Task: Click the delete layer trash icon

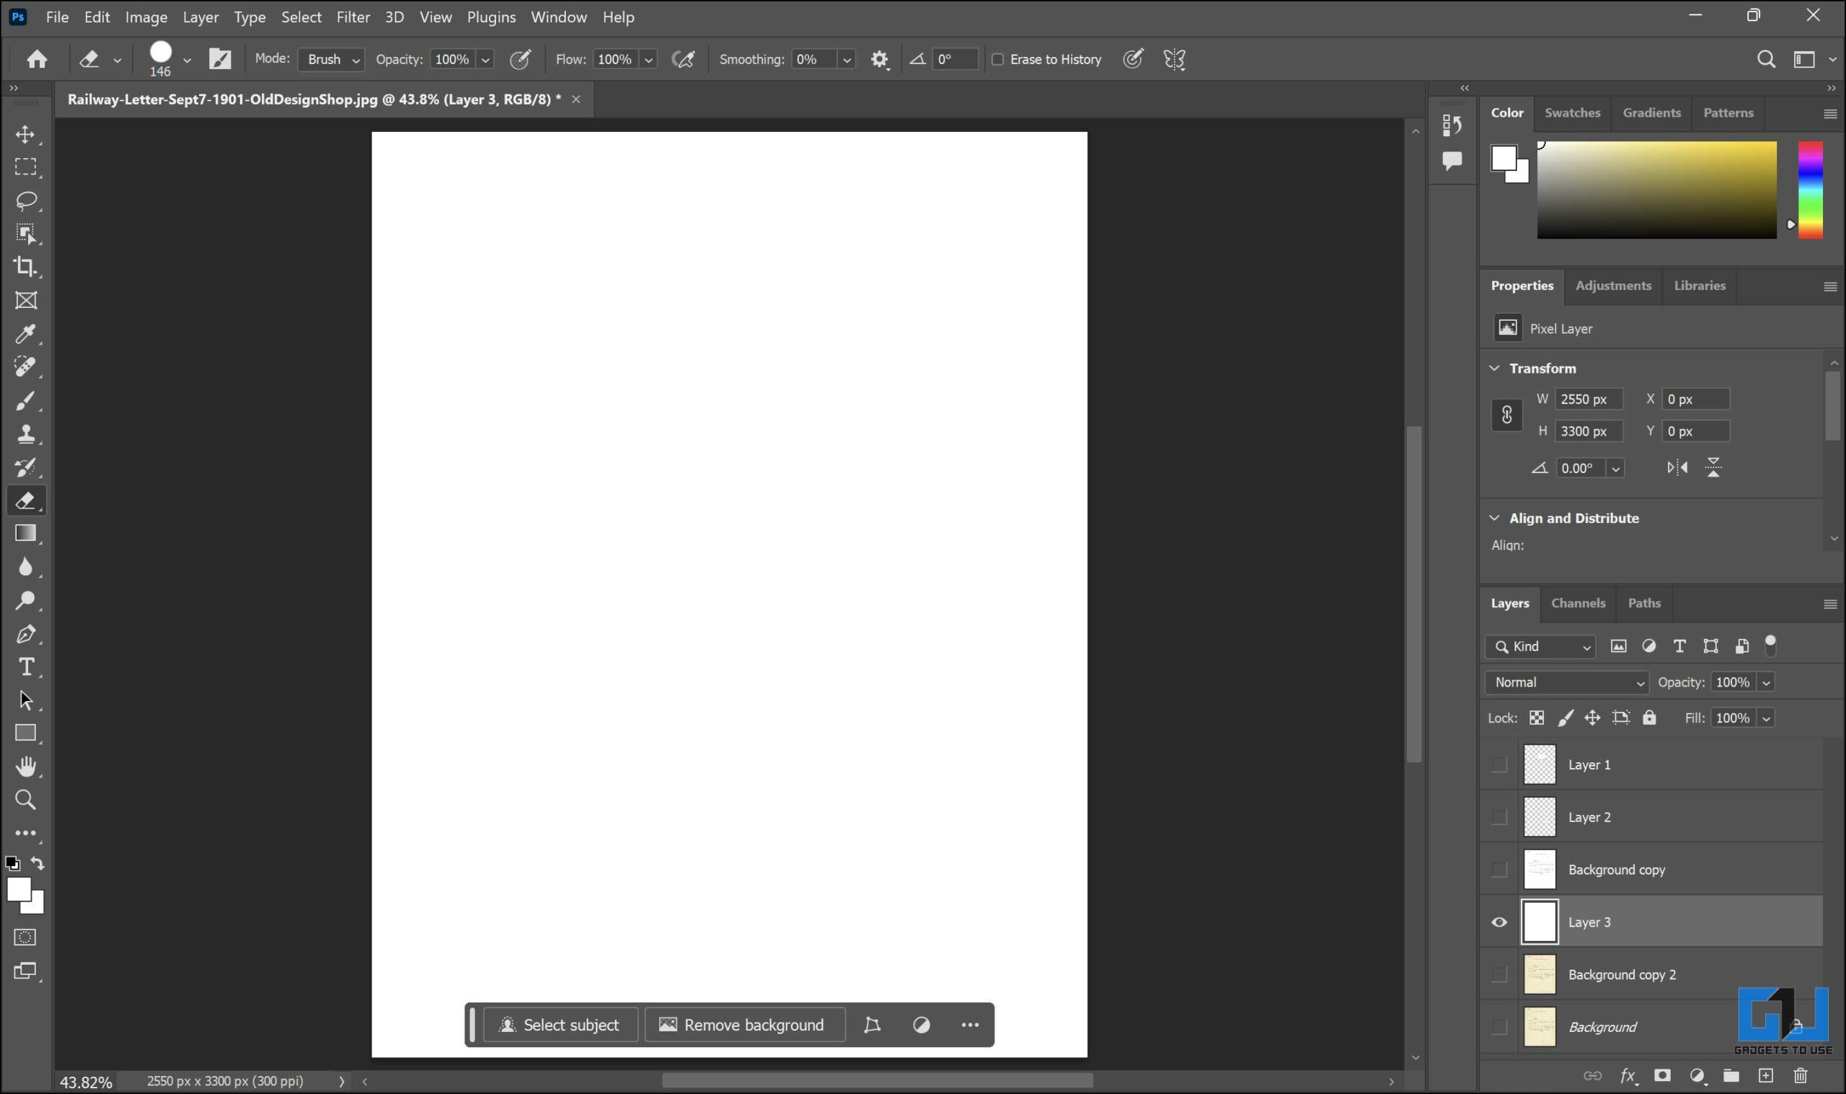Action: click(x=1801, y=1075)
